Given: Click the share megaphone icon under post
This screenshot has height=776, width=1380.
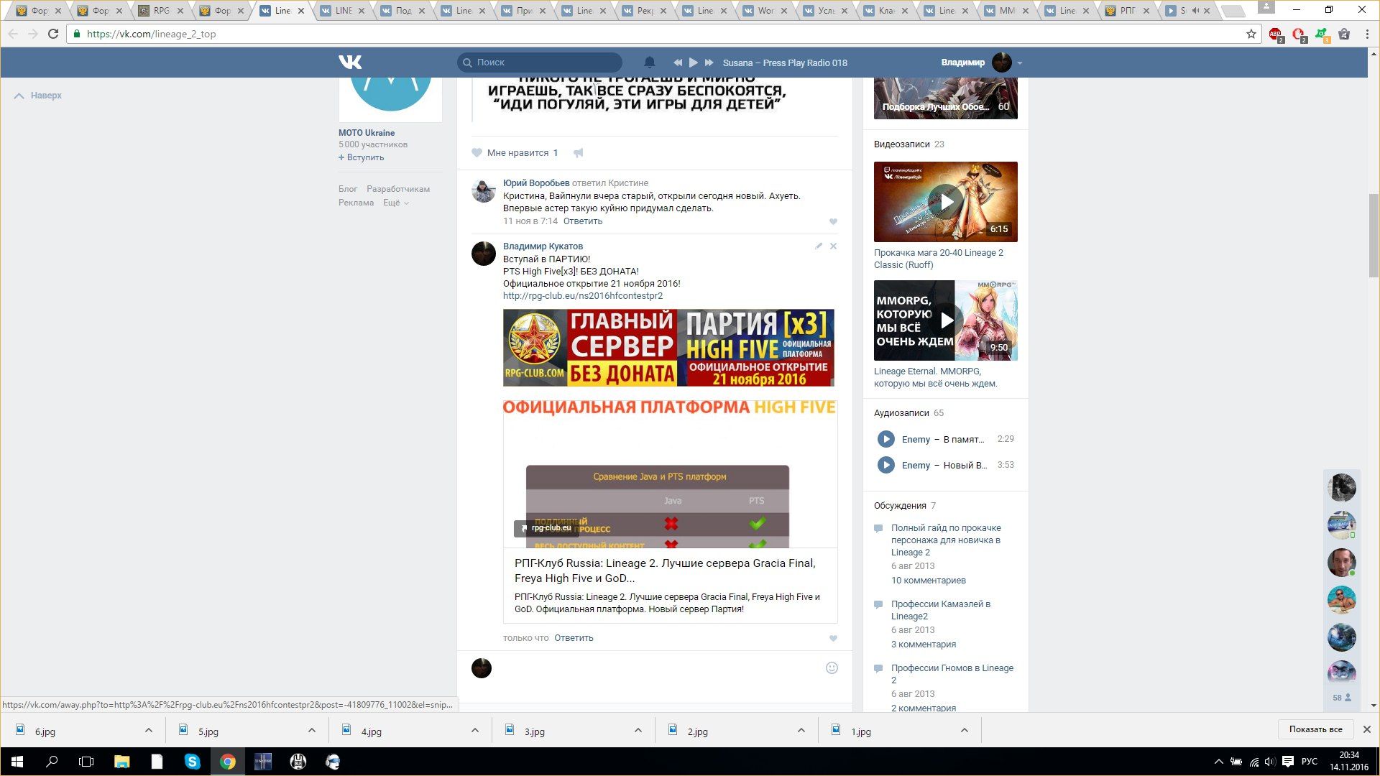Looking at the screenshot, I should pyautogui.click(x=579, y=153).
